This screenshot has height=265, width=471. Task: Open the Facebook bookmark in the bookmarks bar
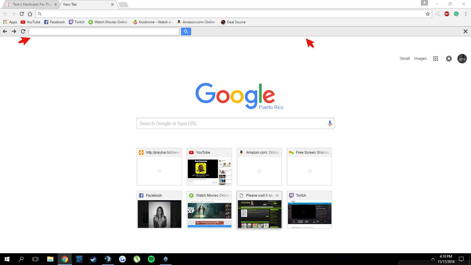[54, 22]
